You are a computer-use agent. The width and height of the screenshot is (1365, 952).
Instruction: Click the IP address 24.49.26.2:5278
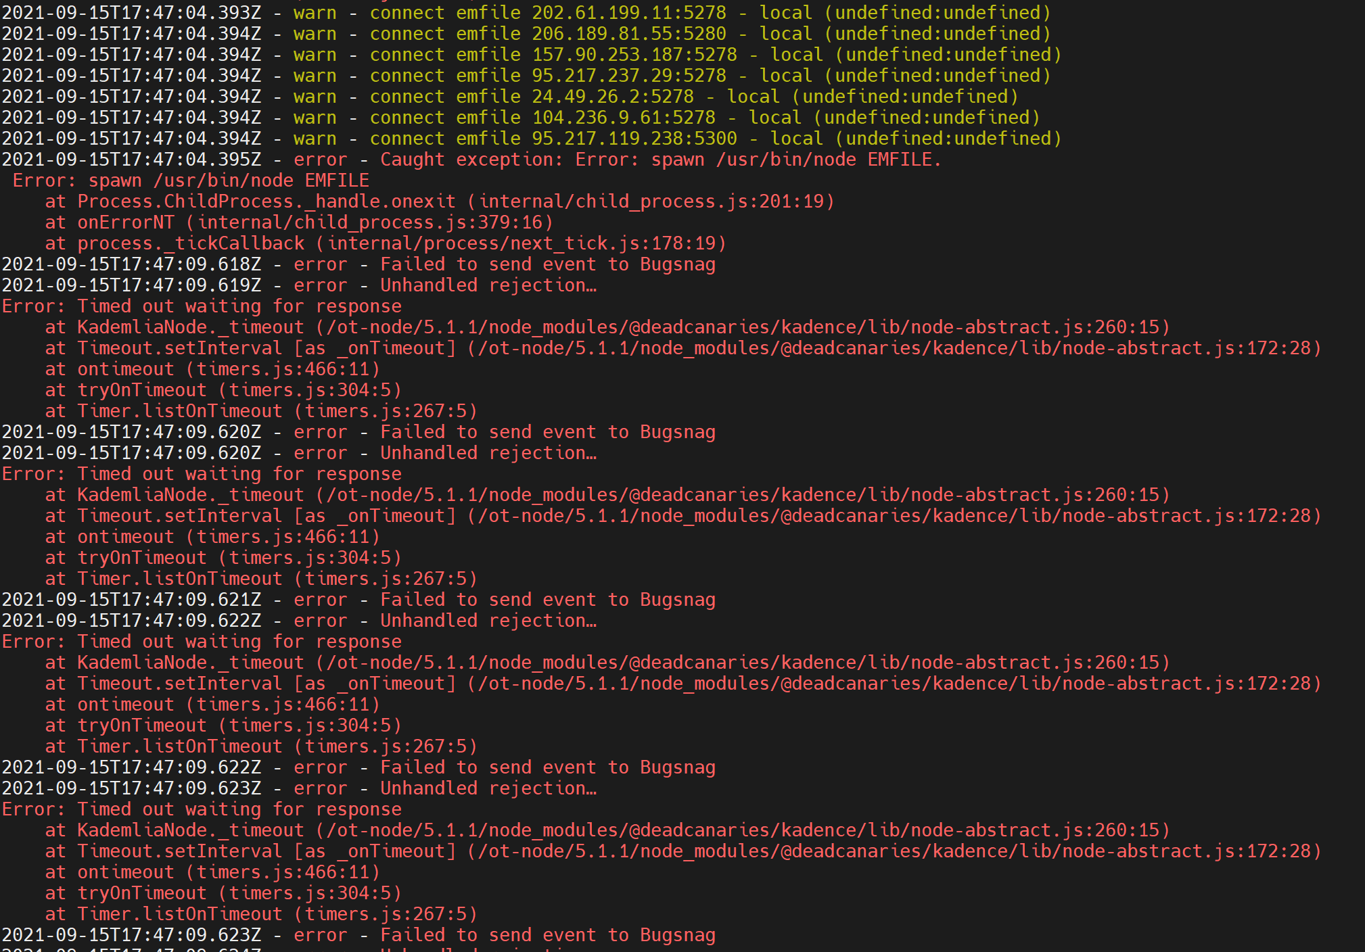(612, 97)
